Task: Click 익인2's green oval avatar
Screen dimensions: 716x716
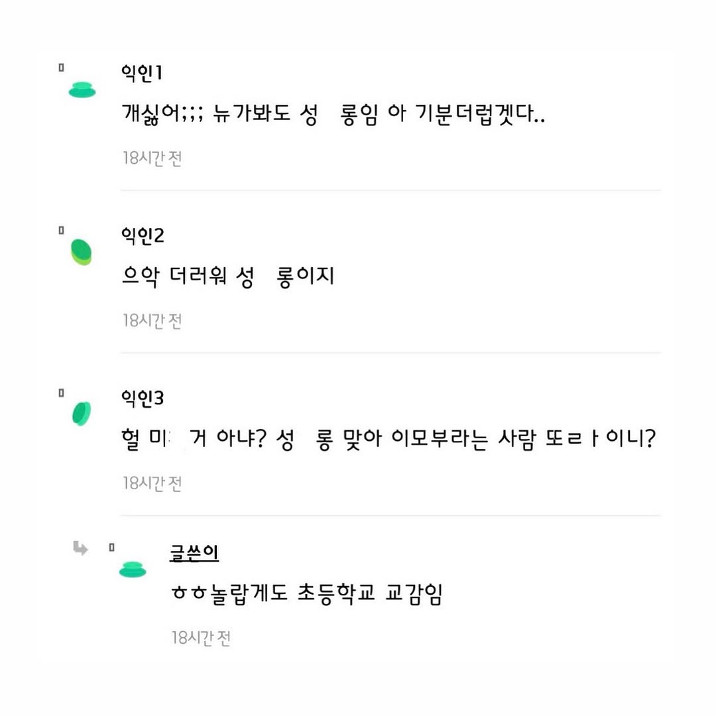Action: coord(82,252)
